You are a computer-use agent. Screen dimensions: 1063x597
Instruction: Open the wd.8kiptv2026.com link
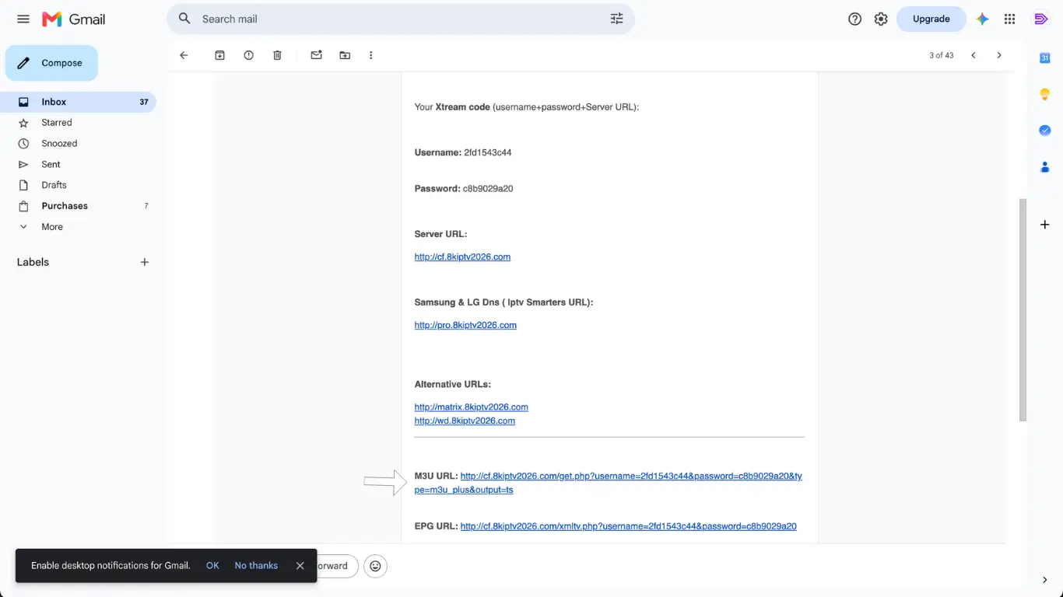pos(465,421)
